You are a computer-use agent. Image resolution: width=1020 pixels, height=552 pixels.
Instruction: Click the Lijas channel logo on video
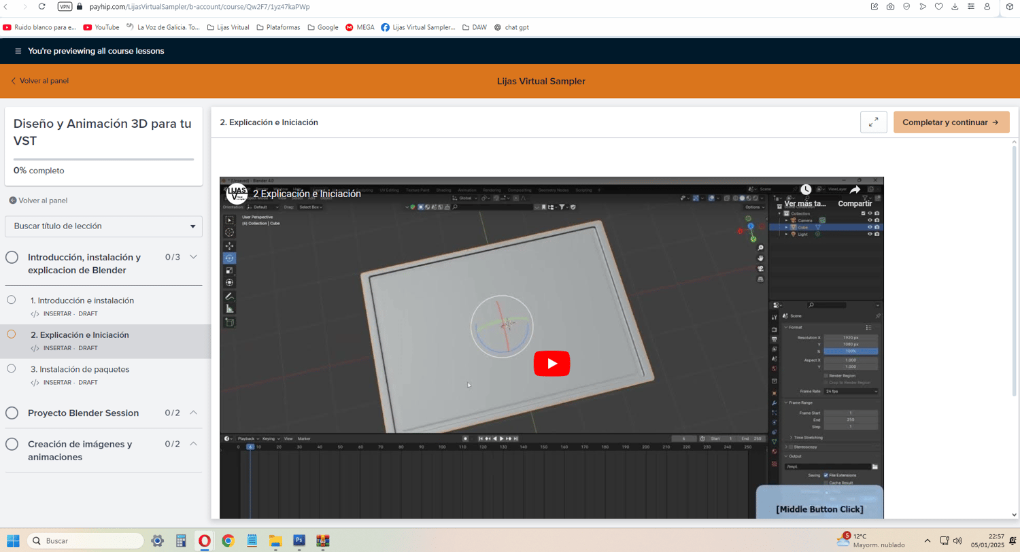(237, 193)
